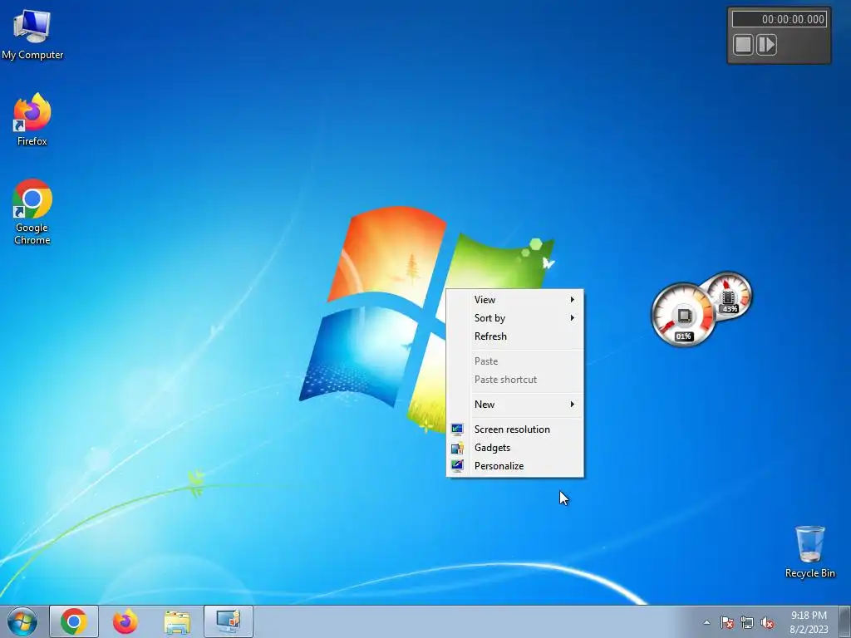This screenshot has height=638, width=851.
Task: Click the memory usage gauge gadget
Action: pyautogui.click(x=729, y=296)
